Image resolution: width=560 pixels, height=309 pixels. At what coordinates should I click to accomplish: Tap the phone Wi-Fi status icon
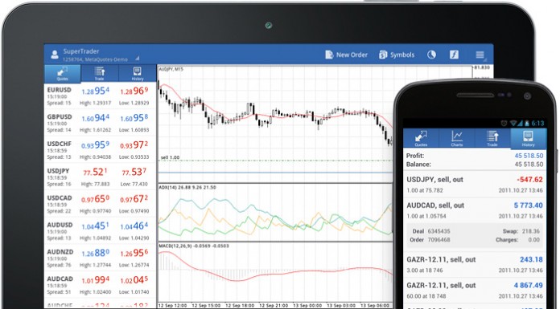click(513, 124)
